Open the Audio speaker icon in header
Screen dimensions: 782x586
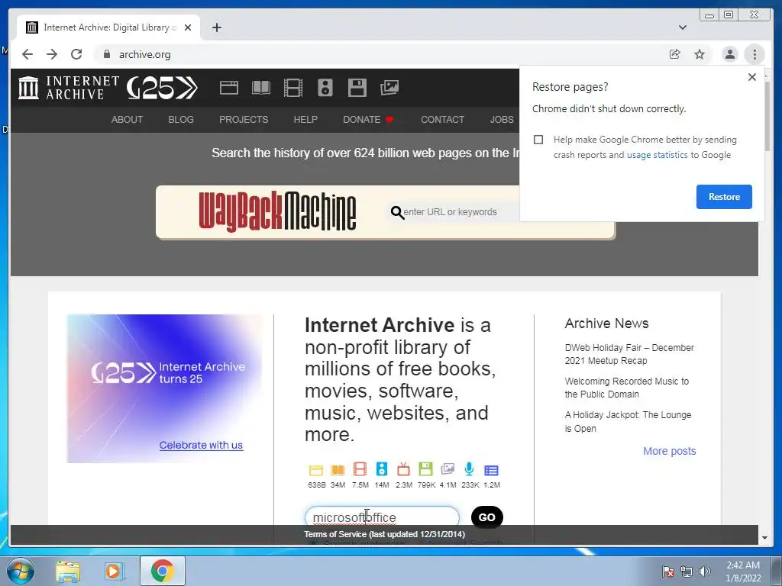325,88
